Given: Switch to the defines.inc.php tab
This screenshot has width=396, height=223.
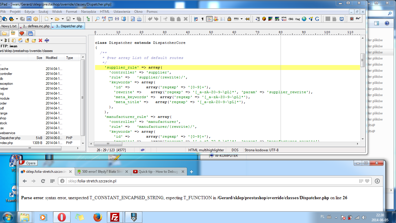Looking at the screenshot, I should (36, 26).
